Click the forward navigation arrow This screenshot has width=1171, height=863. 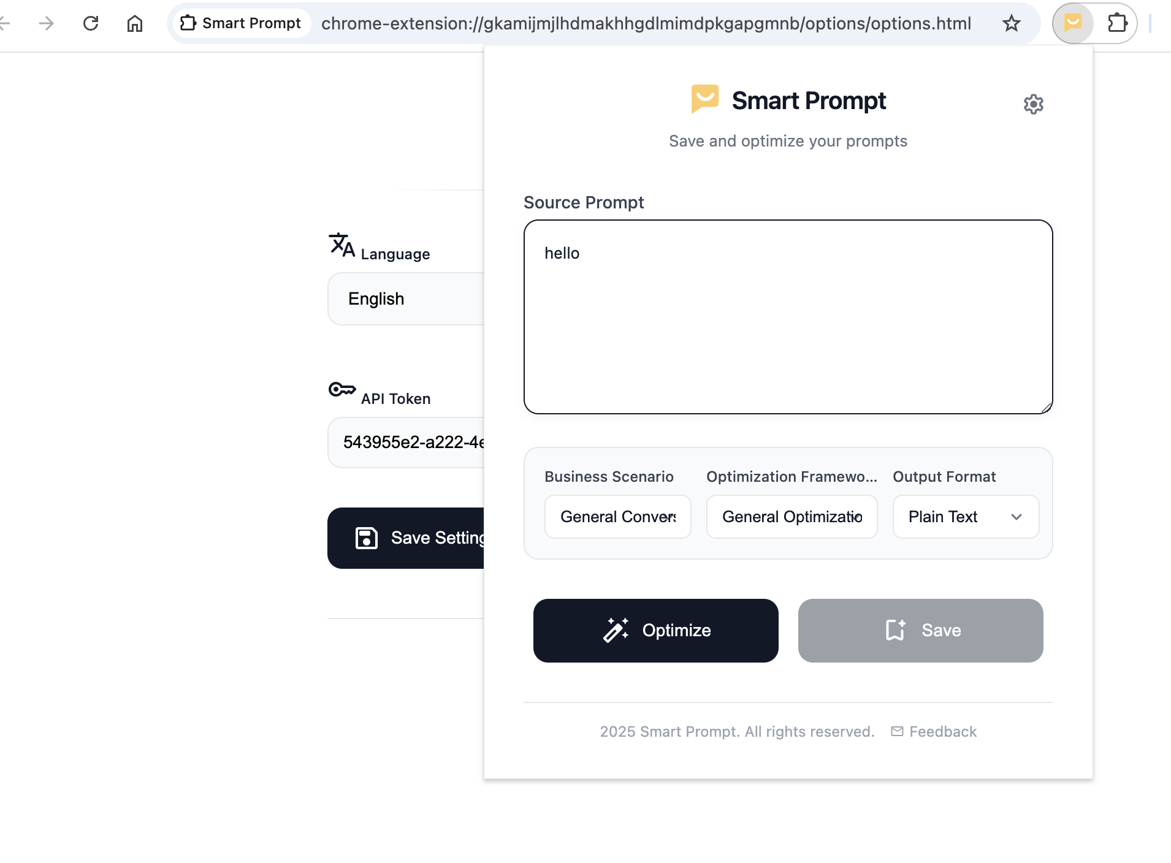[47, 23]
